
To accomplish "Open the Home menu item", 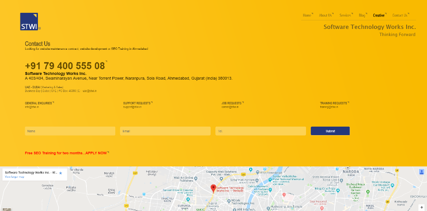I will click(x=307, y=15).
